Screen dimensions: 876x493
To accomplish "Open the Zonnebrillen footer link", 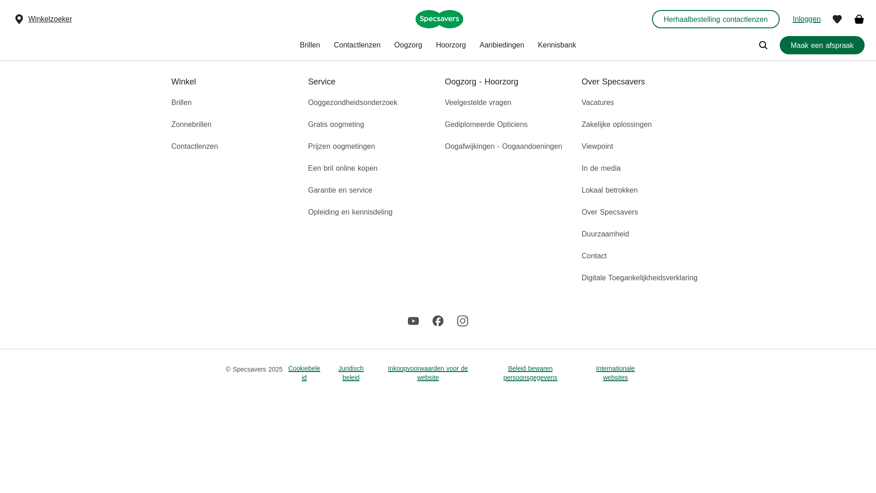I will 192,125.
